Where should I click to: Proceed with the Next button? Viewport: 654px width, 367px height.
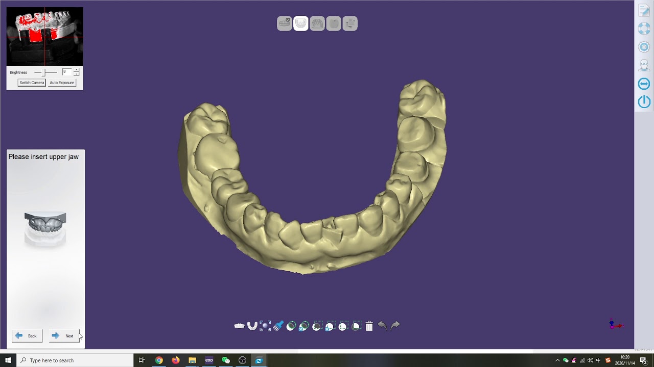coord(64,336)
